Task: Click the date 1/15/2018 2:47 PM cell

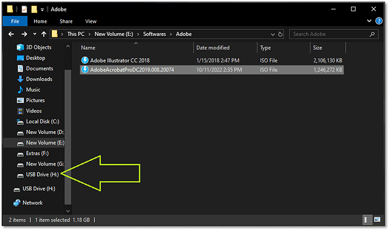Action: pyautogui.click(x=218, y=60)
